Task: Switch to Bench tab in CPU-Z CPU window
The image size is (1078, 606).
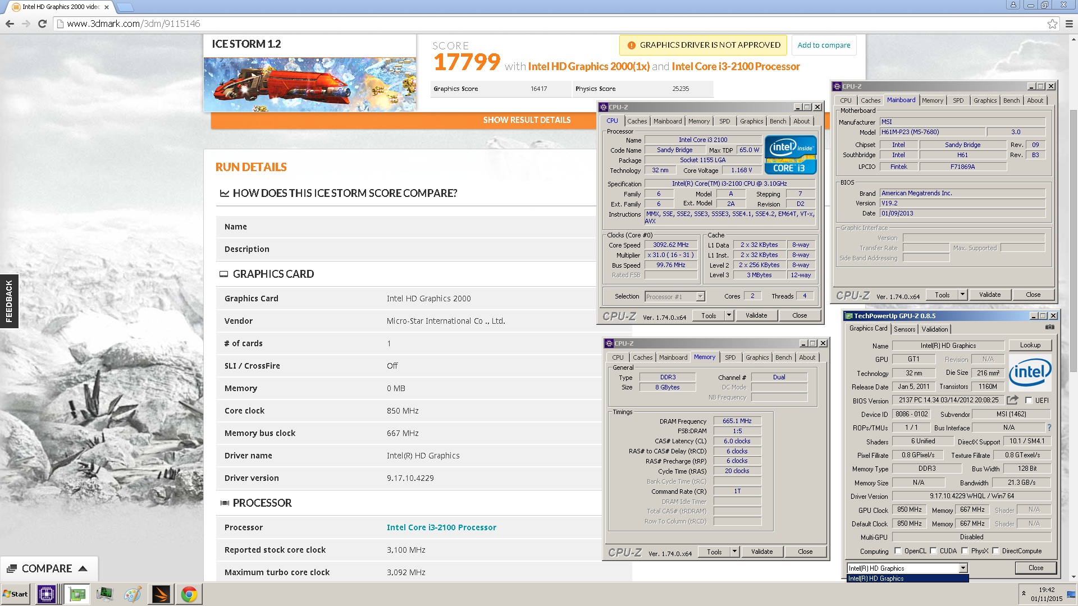Action: (778, 121)
